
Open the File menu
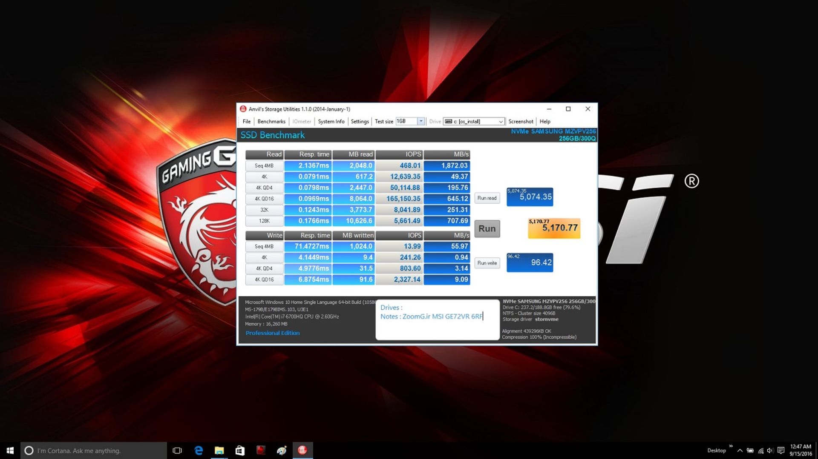coord(247,122)
